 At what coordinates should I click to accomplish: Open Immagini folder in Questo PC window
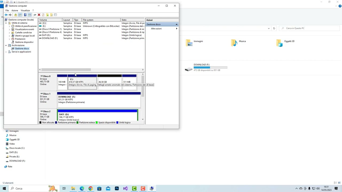[x=194, y=43]
